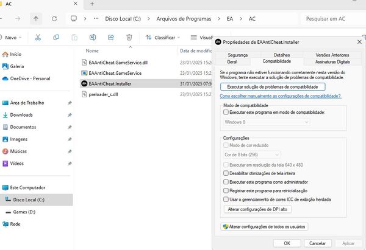Switch to the Geral tab
This screenshot has height=250, width=366.
click(x=232, y=61)
